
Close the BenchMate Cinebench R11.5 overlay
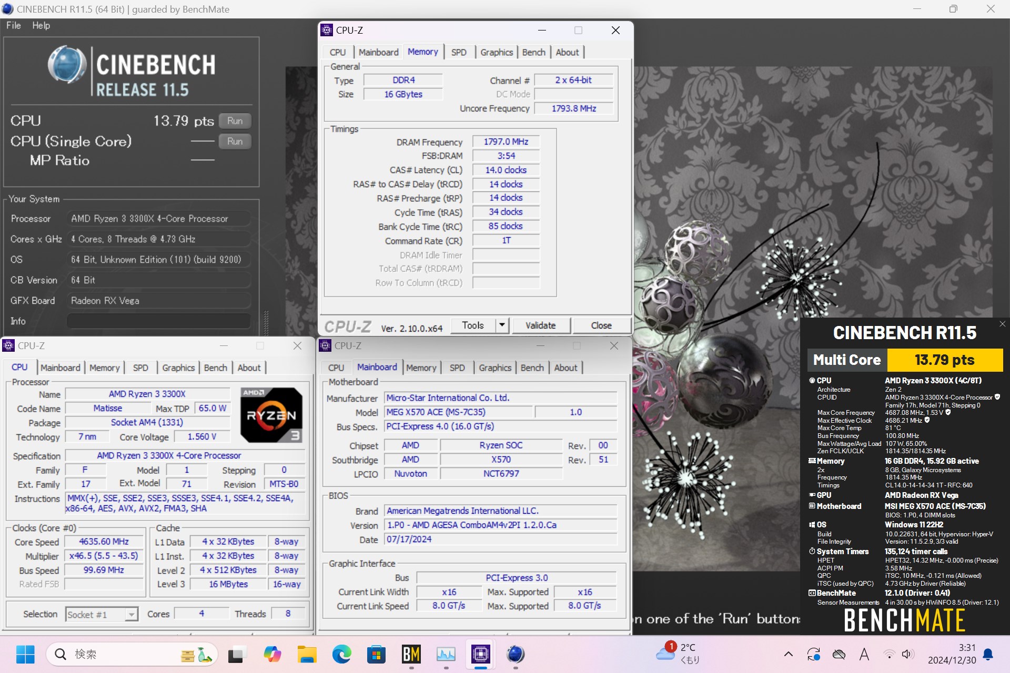click(1002, 324)
